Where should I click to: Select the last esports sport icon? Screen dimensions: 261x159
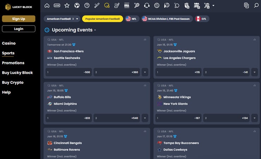[x=207, y=6]
